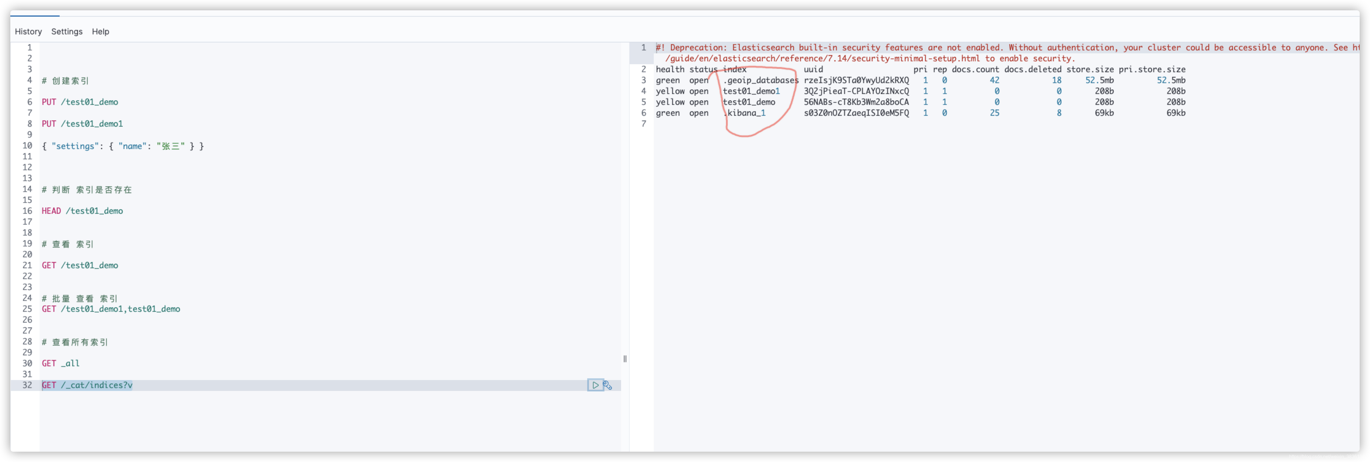Click the HEAD /test01_demo request line
The image size is (1370, 462).
(82, 211)
